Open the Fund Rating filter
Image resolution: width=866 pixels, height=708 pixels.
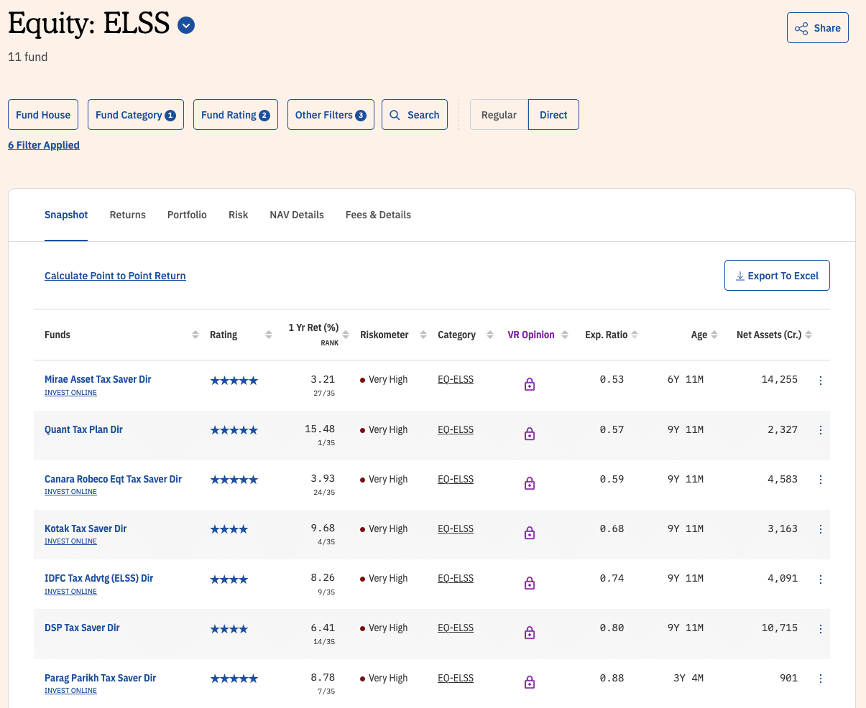[236, 115]
